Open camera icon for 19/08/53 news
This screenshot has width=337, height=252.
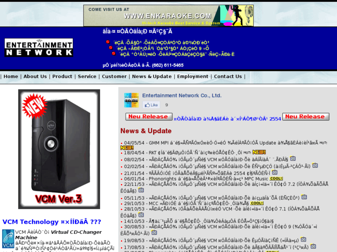pos(303,240)
